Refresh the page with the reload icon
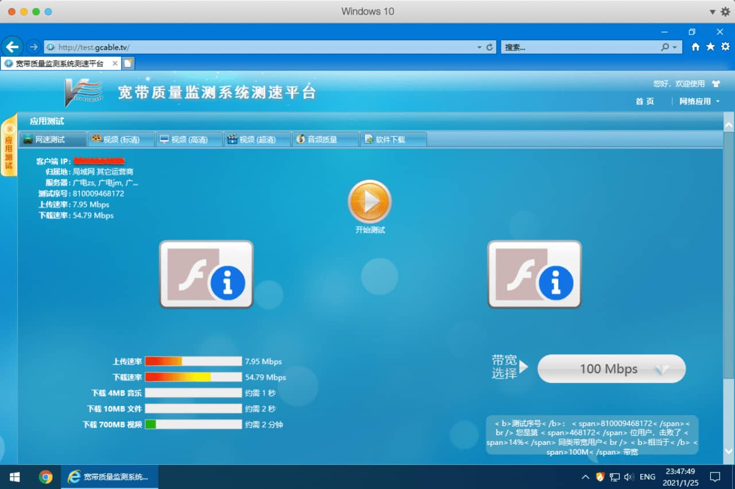The width and height of the screenshot is (735, 489). 490,47
